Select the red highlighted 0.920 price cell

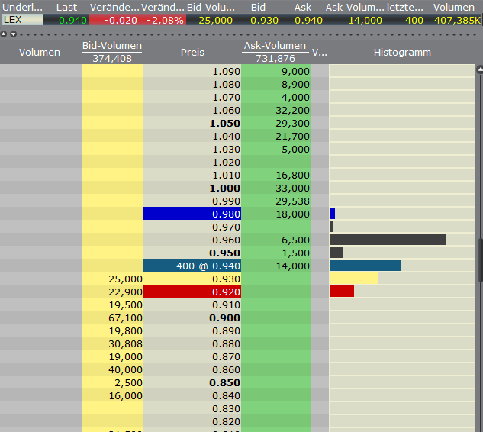coord(192,292)
